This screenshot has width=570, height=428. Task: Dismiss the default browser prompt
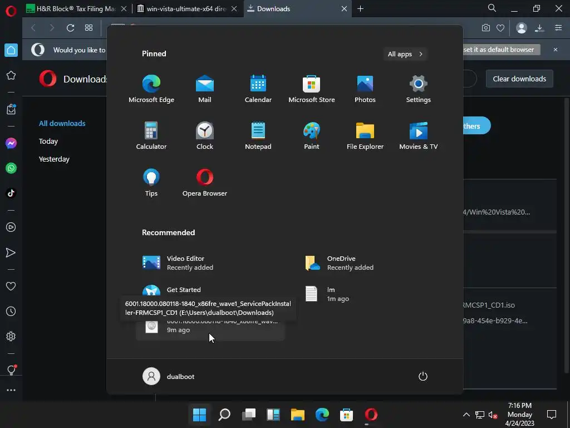click(556, 50)
